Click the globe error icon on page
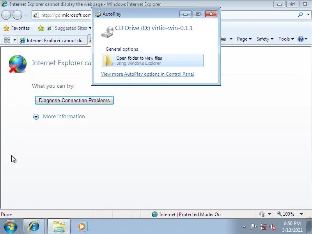 pos(18,64)
